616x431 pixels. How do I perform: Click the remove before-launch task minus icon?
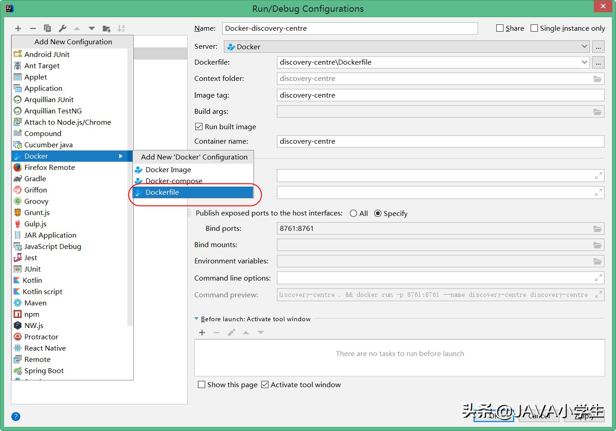click(x=216, y=333)
